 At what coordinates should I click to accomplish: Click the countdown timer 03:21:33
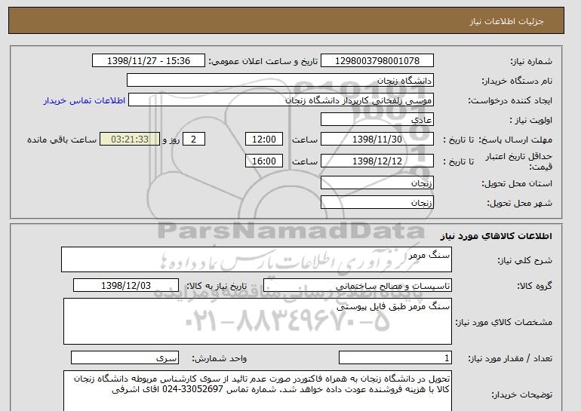tap(130, 140)
